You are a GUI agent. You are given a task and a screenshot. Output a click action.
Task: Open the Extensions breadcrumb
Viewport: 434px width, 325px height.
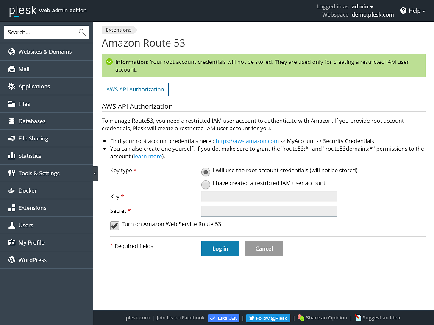click(x=119, y=30)
